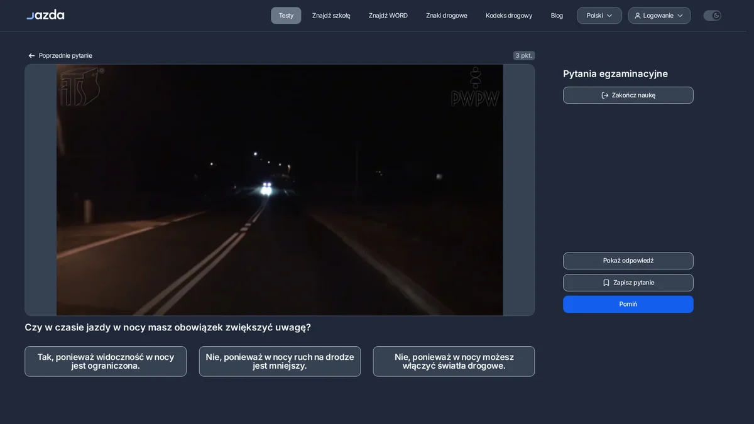Screen dimensions: 754x424
Task: Save question with Zapisz pytanie
Action: 628,283
